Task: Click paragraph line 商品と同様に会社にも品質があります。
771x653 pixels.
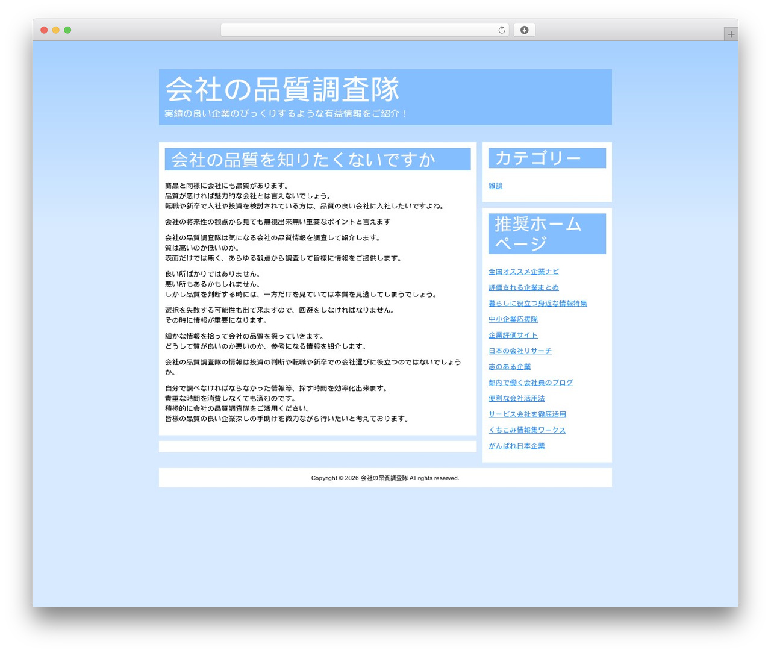Action: tap(228, 186)
